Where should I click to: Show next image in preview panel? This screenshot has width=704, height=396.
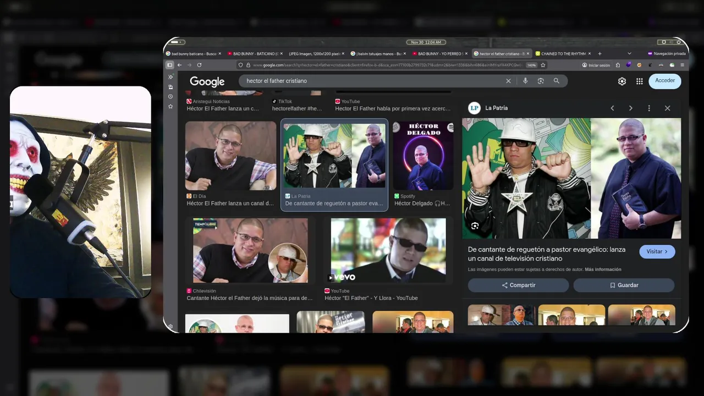coord(631,108)
